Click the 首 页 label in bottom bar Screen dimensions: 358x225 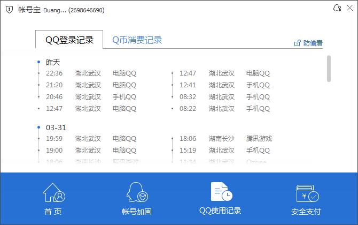(x=53, y=212)
